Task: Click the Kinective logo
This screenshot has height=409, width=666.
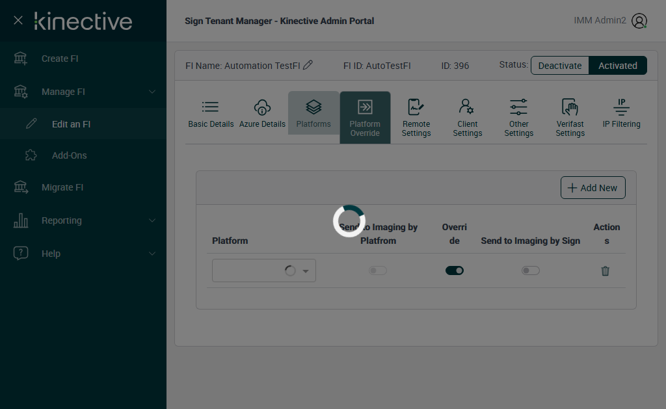Action: [83, 21]
